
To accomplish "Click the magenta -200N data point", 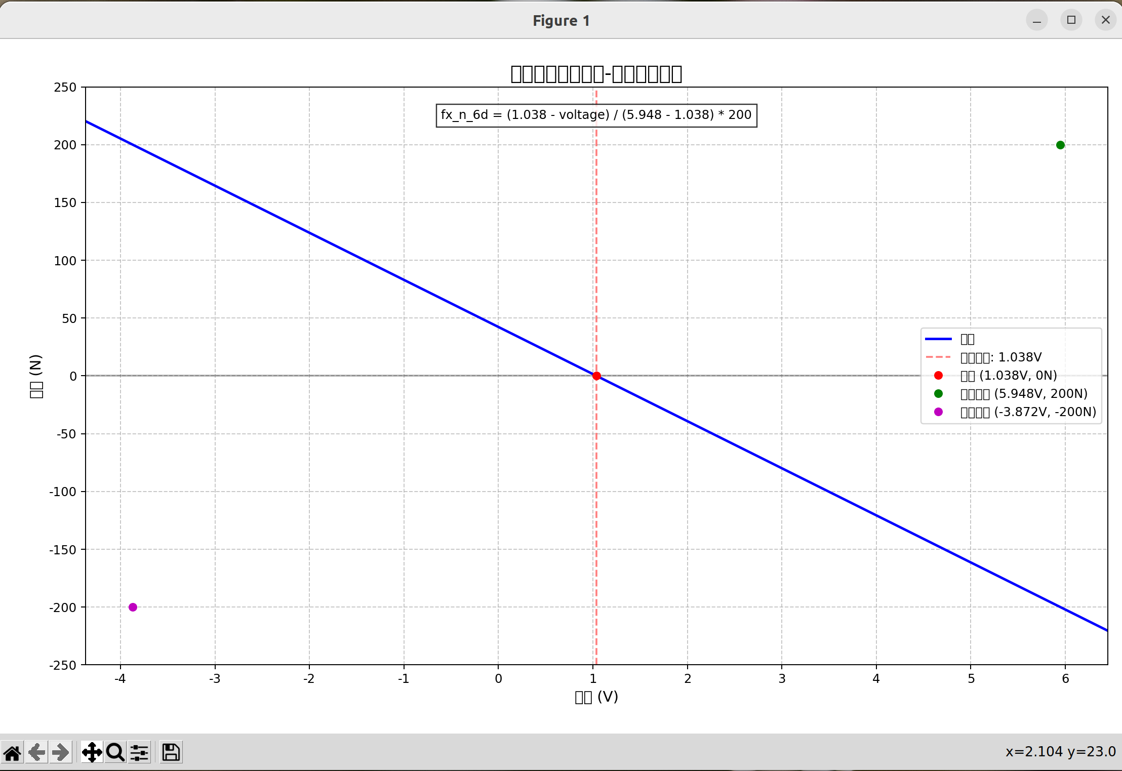I will pos(133,607).
